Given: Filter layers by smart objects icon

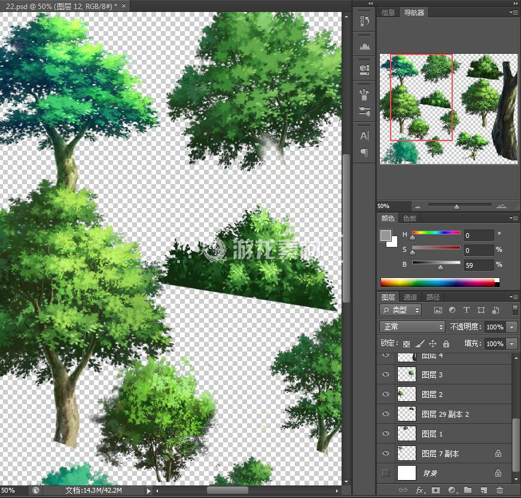Looking at the screenshot, I should coord(495,310).
